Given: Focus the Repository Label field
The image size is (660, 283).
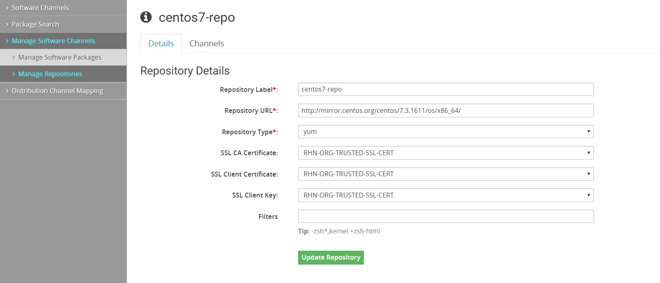Looking at the screenshot, I should tap(446, 89).
